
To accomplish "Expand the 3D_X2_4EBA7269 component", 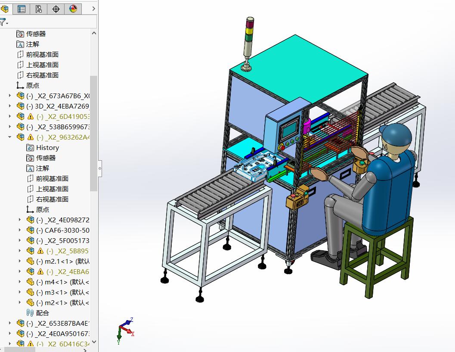I will click(10, 106).
